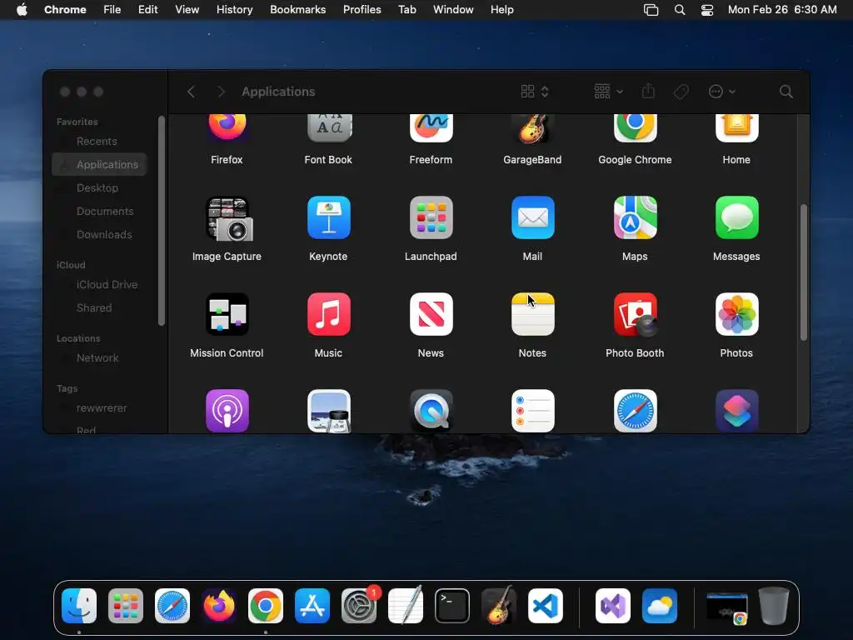The width and height of the screenshot is (853, 640).
Task: Go forward in Finder navigation
Action: click(x=221, y=92)
